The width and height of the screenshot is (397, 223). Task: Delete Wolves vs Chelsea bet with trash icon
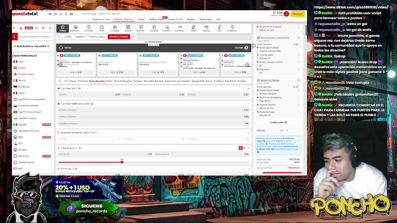pyautogui.click(x=298, y=81)
